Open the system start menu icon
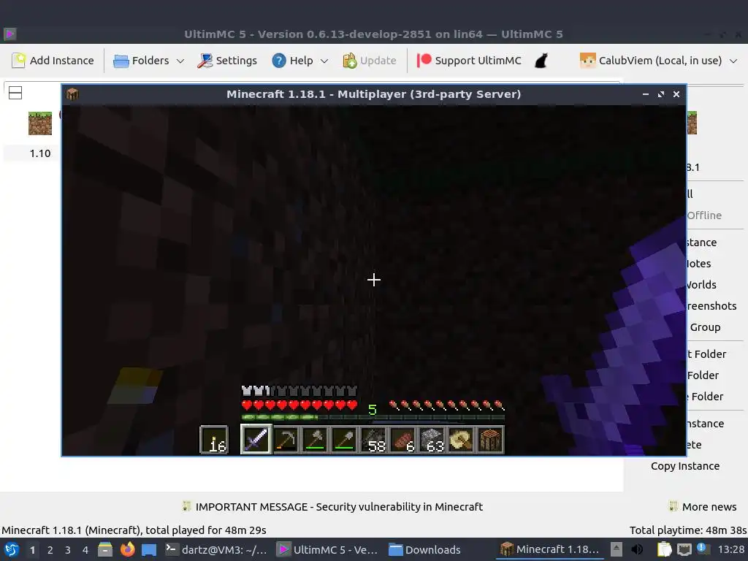 click(12, 549)
